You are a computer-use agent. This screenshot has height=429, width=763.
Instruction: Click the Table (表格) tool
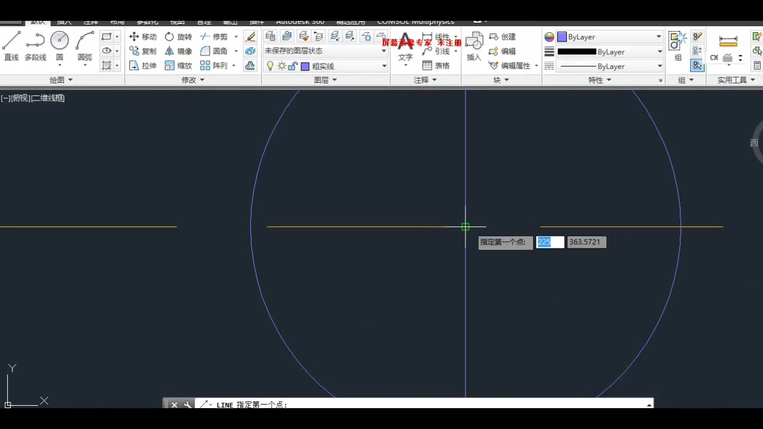tap(436, 66)
